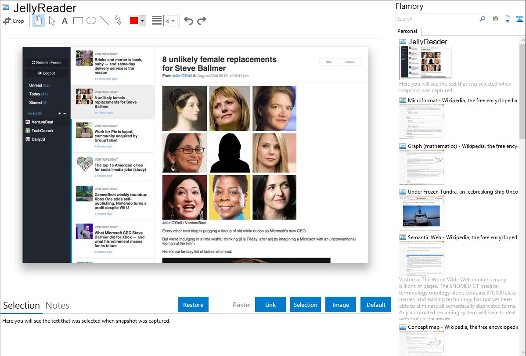Activate the hand pan tool

coord(38,21)
